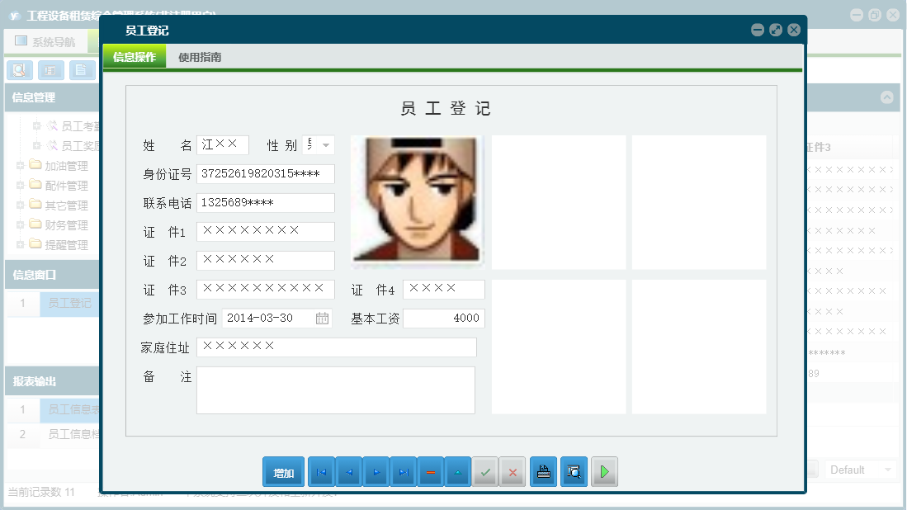
Task: Click the 证件1 input field
Action: [x=266, y=231]
